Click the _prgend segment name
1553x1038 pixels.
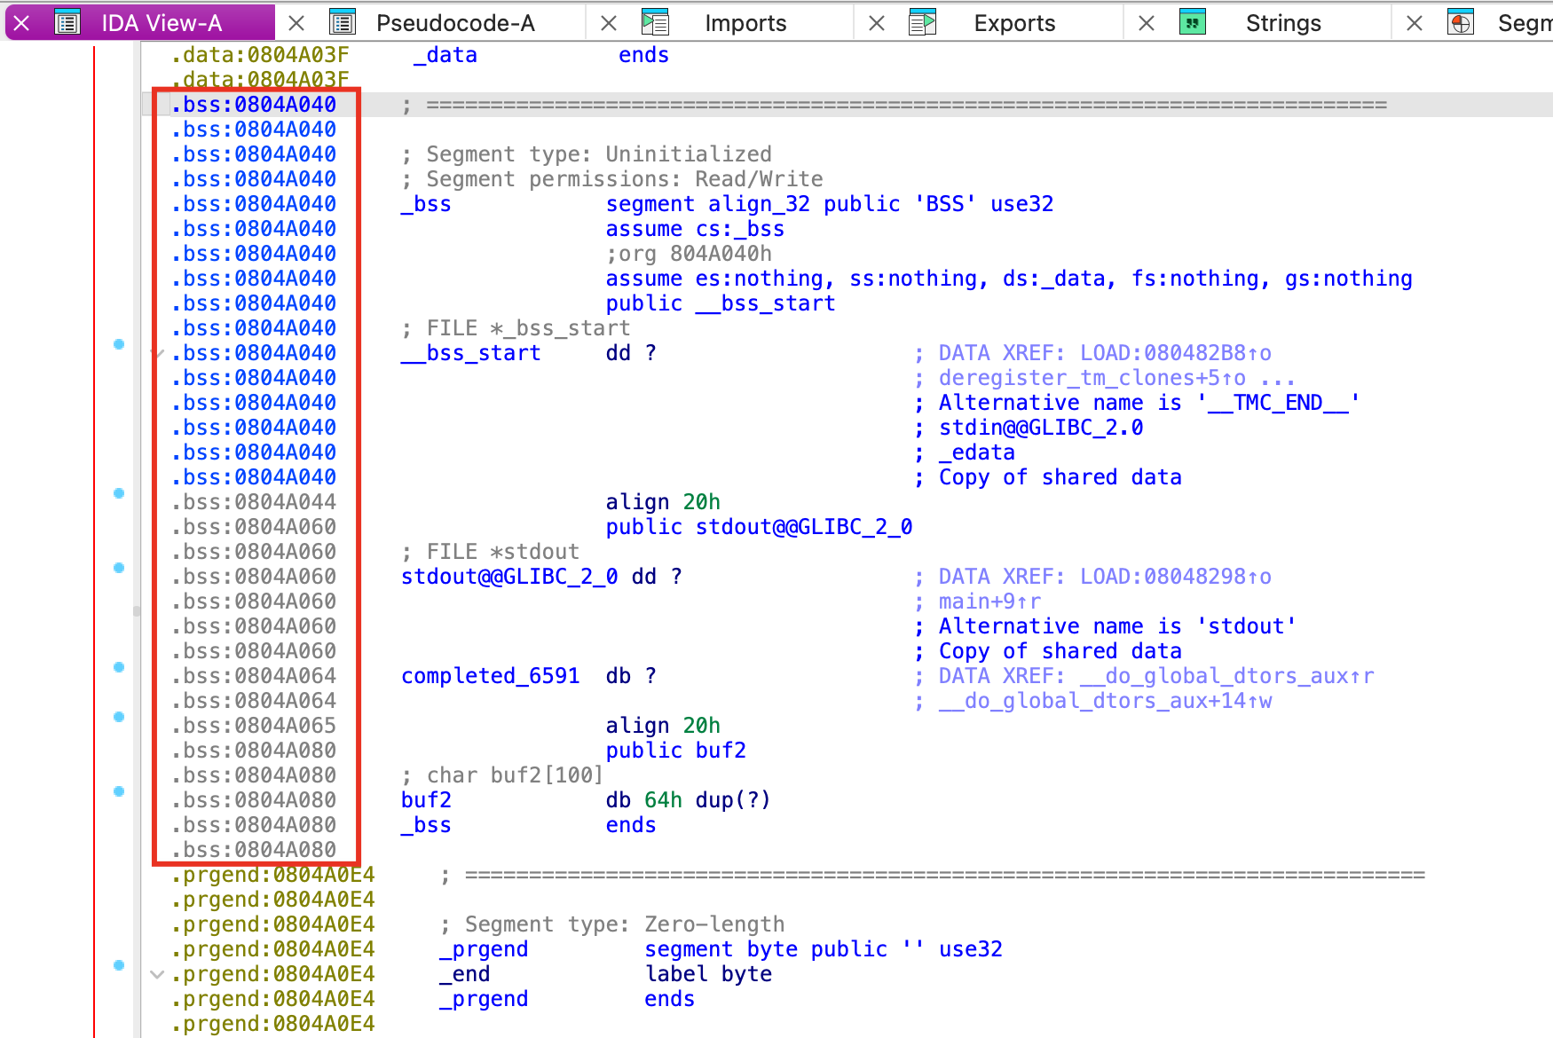pos(484,949)
